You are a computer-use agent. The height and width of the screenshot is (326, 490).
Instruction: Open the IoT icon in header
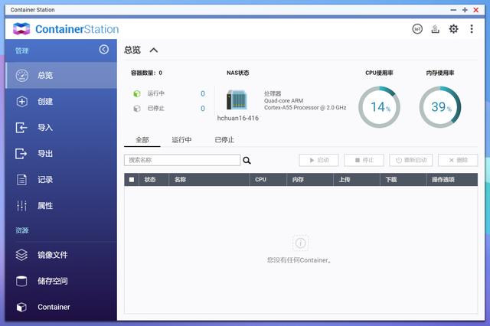(x=417, y=29)
